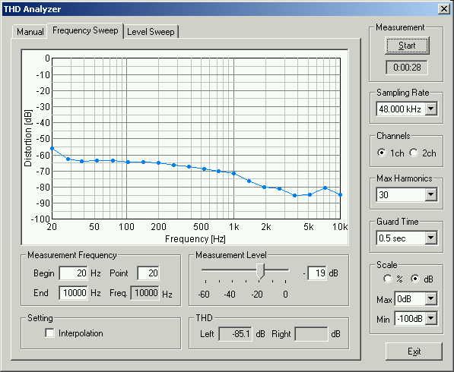Close the THD Analyzer window
The height and width of the screenshot is (372, 454).
coord(443,9)
